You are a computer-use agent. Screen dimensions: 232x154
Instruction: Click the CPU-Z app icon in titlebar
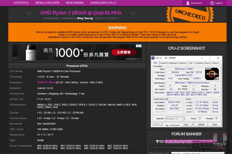tap(153, 58)
